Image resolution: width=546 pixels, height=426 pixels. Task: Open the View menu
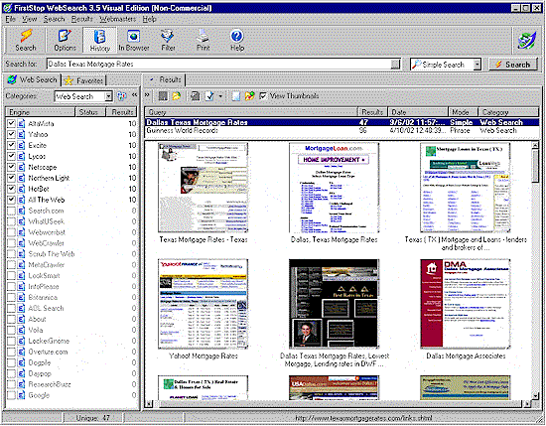tap(30, 19)
